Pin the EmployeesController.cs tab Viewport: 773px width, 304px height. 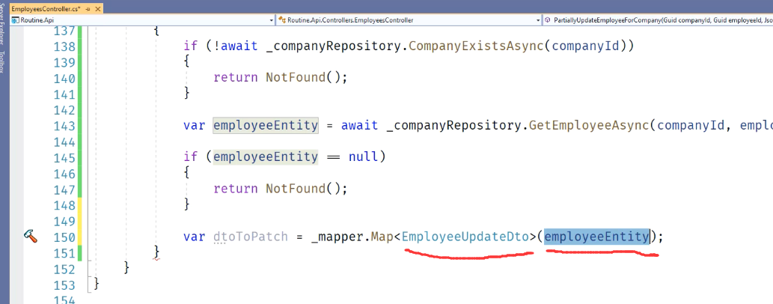pos(88,10)
